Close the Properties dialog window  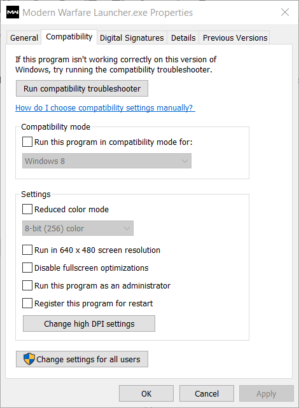(x=285, y=12)
